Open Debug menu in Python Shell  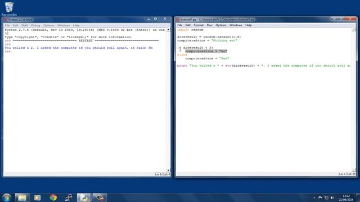click(35, 25)
